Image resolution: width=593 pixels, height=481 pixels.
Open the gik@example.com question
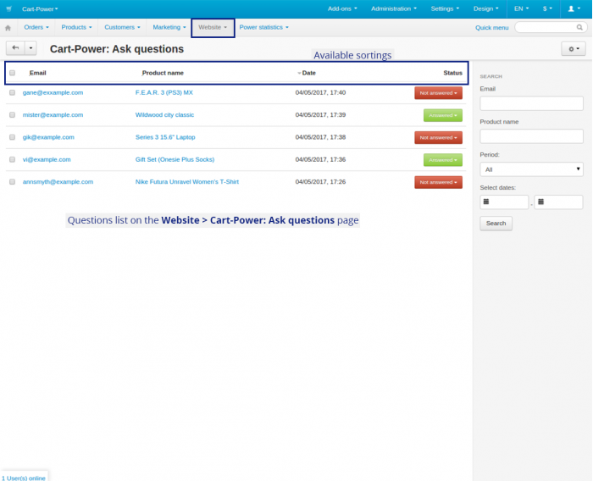pyautogui.click(x=48, y=137)
